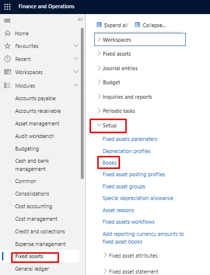
Task: Collapse the Setup group
Action: (x=99, y=125)
